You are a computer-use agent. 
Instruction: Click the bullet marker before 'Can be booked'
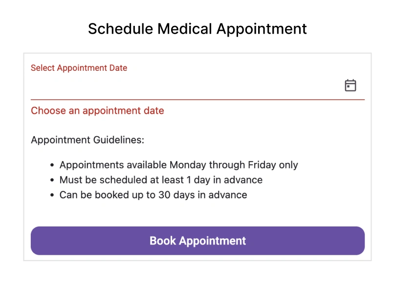[x=52, y=196]
